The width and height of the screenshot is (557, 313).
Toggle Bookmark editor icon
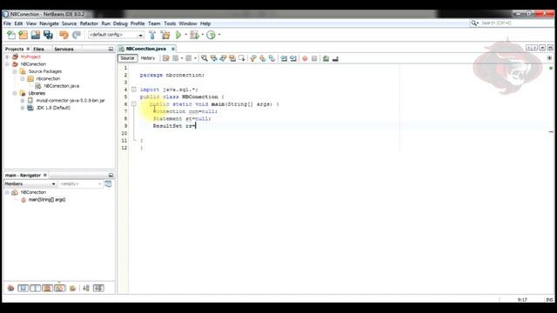pyautogui.click(x=272, y=58)
